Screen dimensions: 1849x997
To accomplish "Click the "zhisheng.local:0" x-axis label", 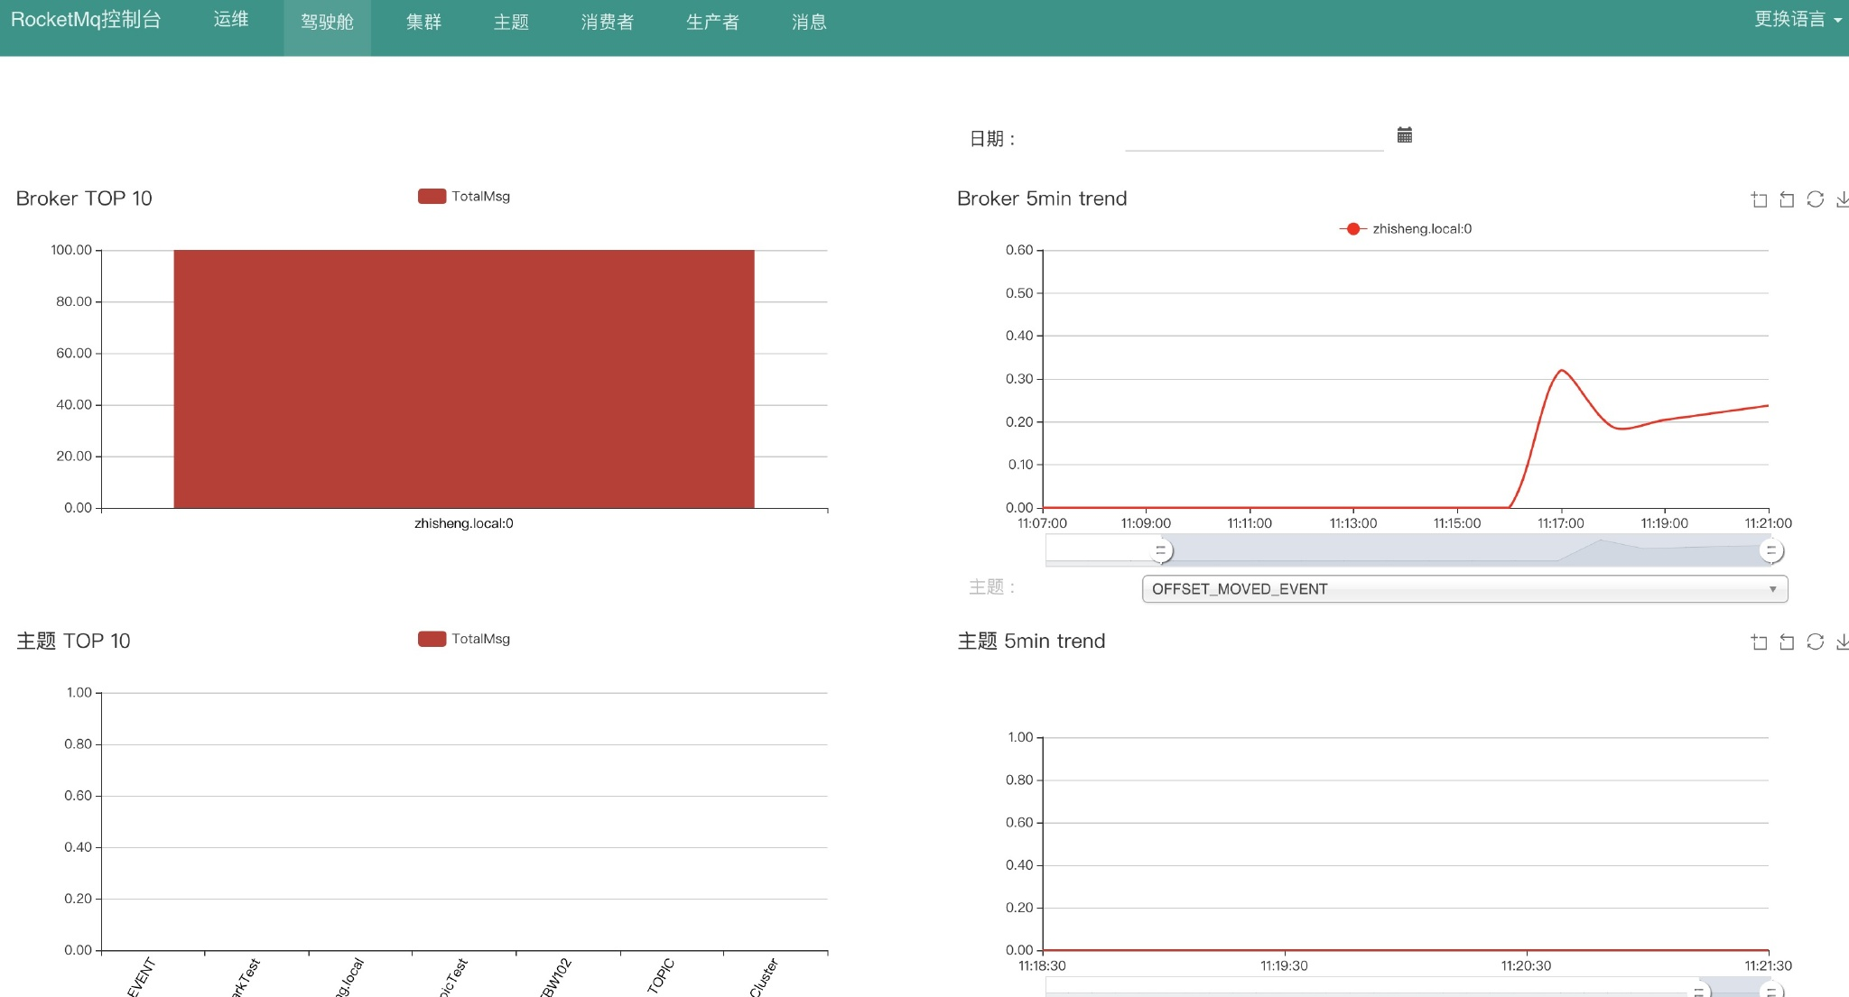I will coord(464,523).
